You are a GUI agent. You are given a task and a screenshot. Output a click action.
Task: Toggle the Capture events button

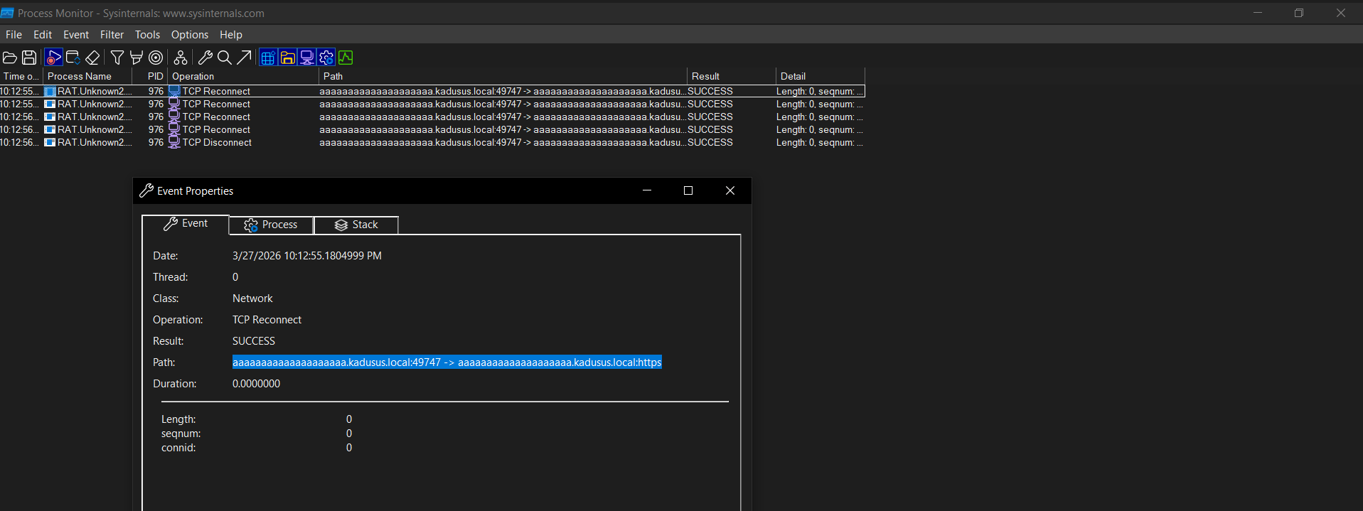coord(53,58)
